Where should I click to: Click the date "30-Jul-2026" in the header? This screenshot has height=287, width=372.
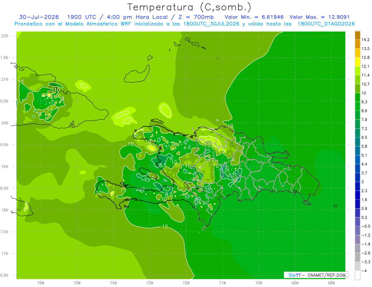pos(39,17)
